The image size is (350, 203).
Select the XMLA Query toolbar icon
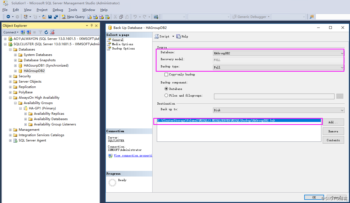point(107,17)
